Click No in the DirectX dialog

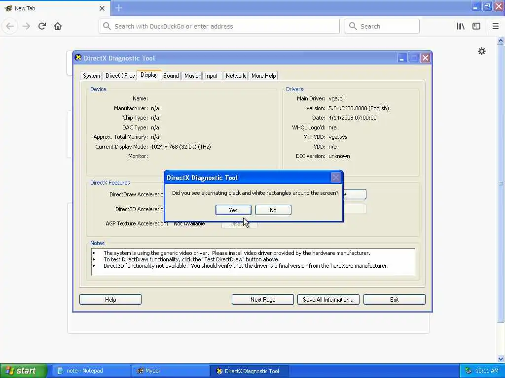273,210
